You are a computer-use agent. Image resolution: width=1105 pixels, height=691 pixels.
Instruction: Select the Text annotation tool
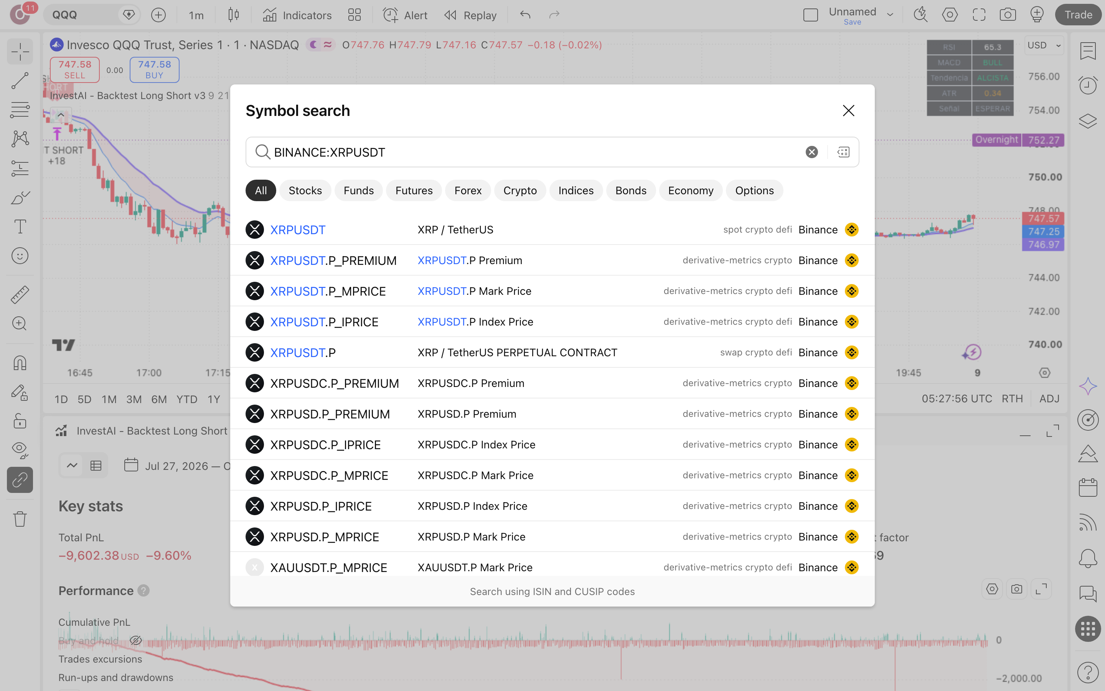(x=20, y=226)
